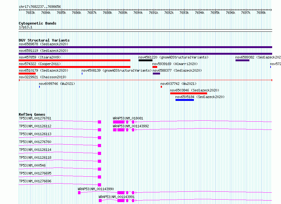281x204 pixels.
Task: Click the nsv6589878 (Sedlazeck2020) variant bar
Action: point(145,47)
